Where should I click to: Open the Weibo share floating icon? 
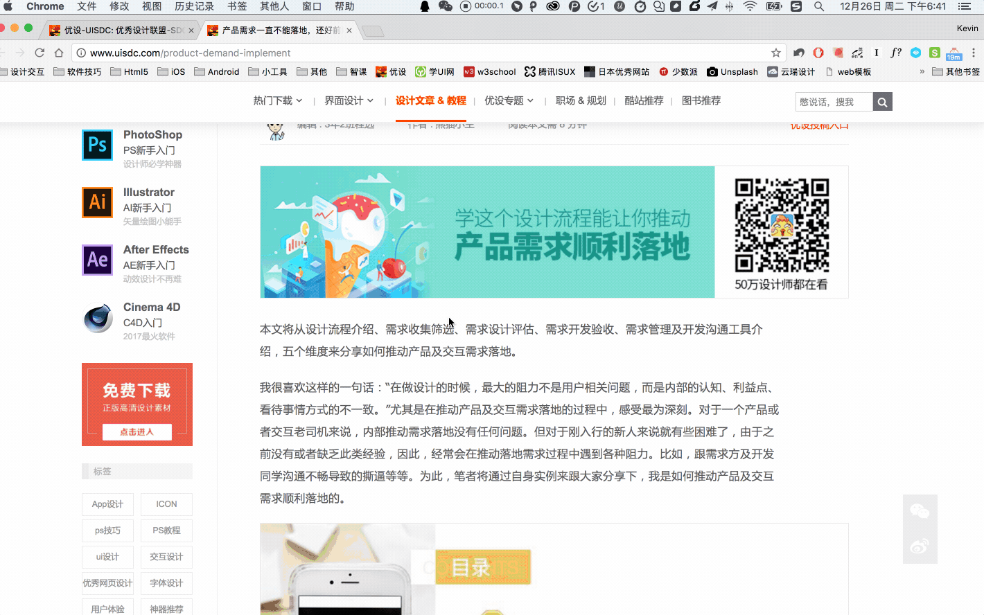pos(920,546)
